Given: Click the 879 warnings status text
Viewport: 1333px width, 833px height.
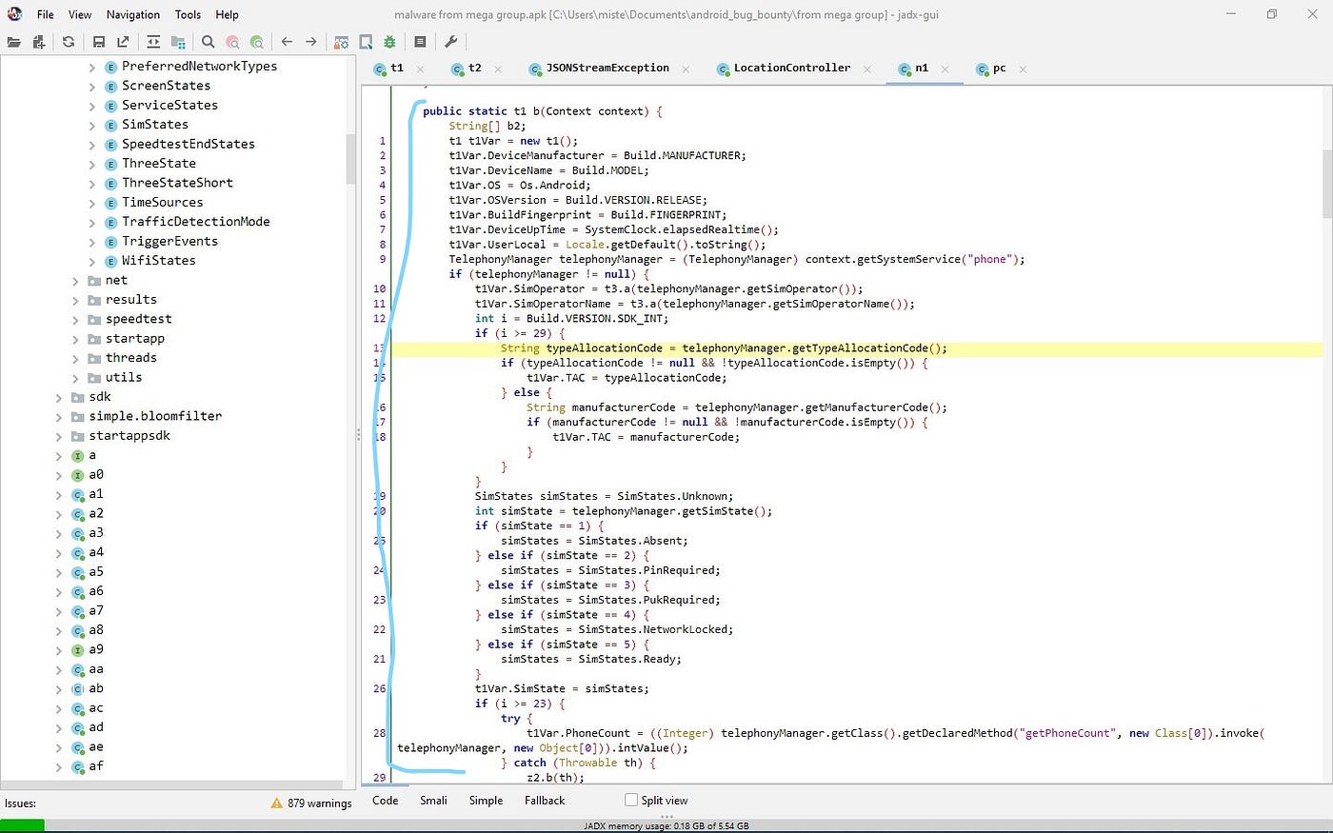Looking at the screenshot, I should point(320,803).
